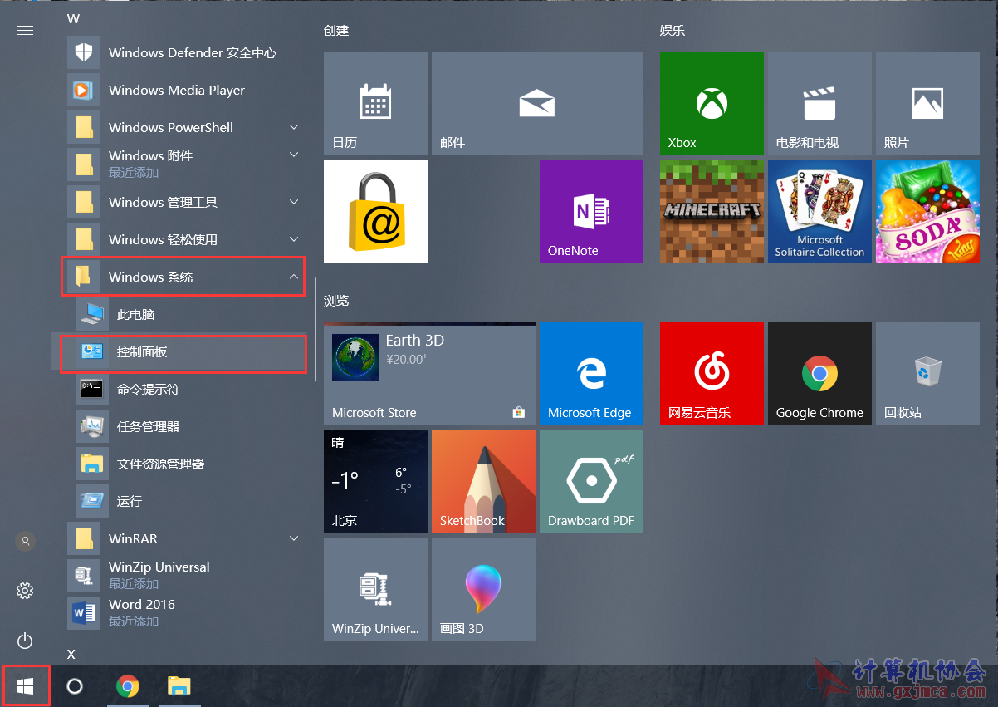Click the yellow padlock @ tile
This screenshot has width=998, height=707.
375,211
